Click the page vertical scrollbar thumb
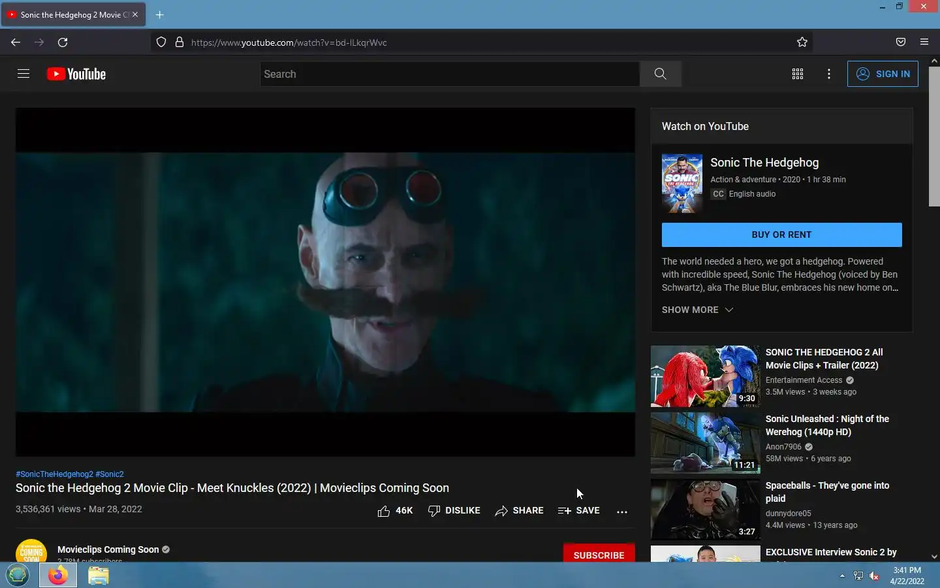Viewport: 940px width, 588px height. [934, 136]
